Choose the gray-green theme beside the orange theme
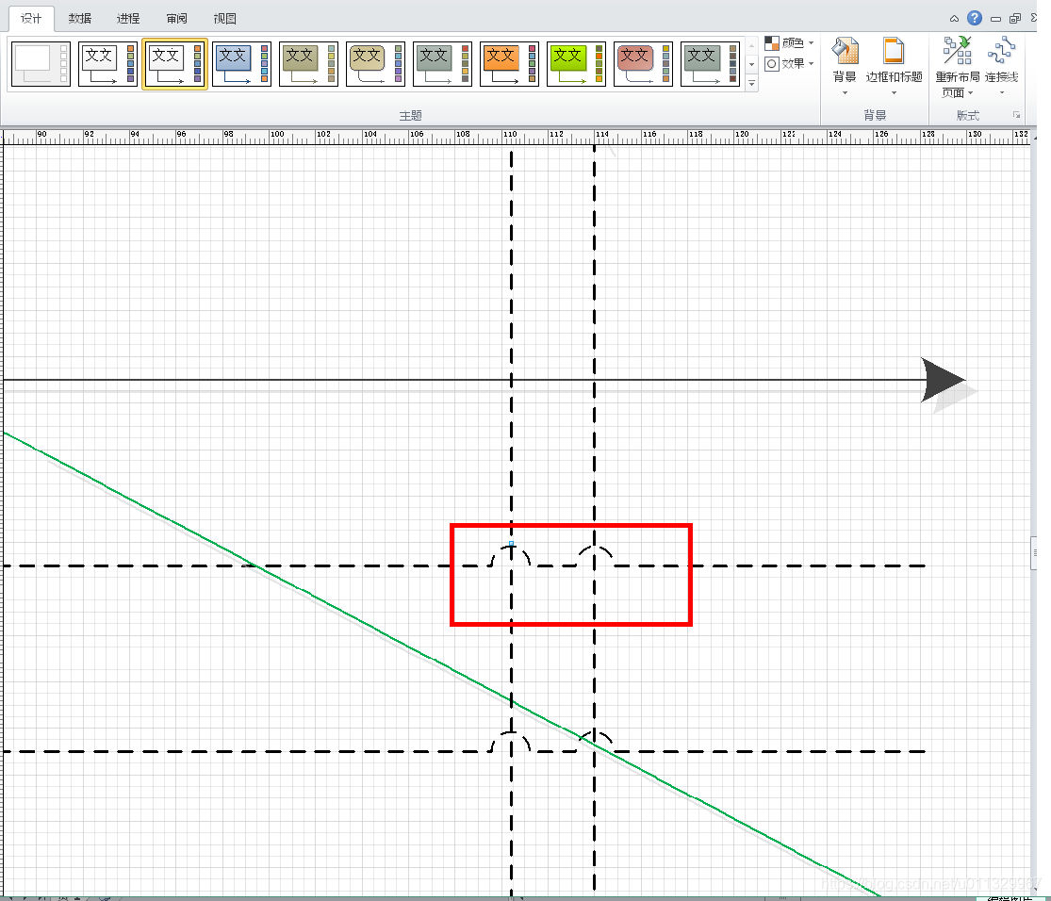1051x901 pixels. click(443, 64)
